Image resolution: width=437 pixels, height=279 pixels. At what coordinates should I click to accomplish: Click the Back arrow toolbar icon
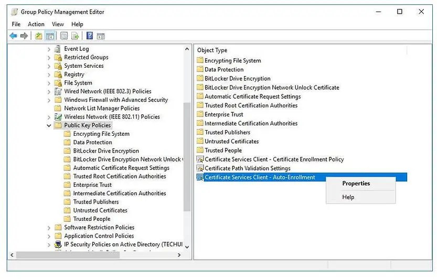click(x=13, y=36)
